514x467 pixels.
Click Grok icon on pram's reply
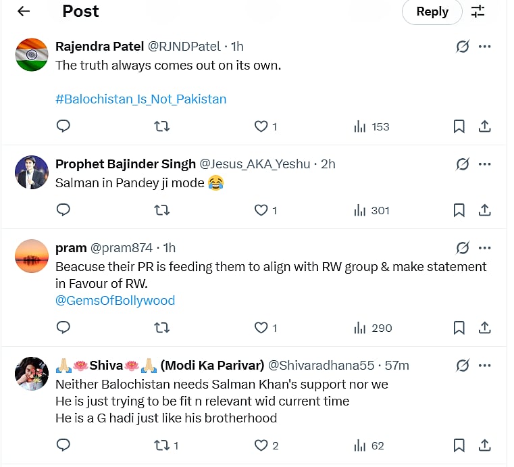[x=463, y=247]
